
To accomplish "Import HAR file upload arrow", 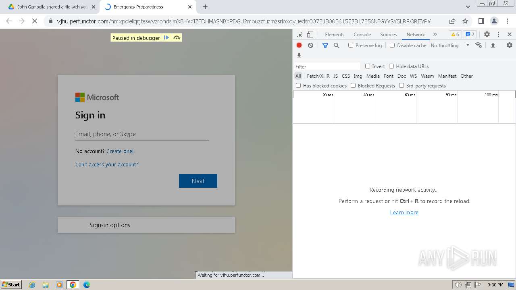I will 493,46.
